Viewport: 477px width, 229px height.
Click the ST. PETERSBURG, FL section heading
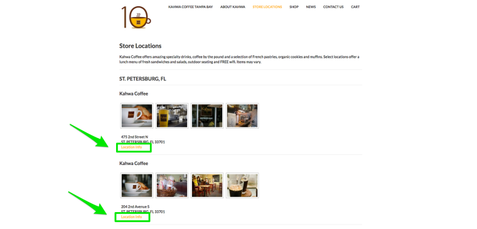[x=142, y=79]
